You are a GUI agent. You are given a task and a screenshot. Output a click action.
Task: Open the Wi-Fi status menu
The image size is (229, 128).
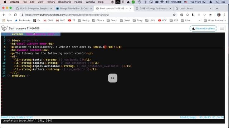coord(162,2)
